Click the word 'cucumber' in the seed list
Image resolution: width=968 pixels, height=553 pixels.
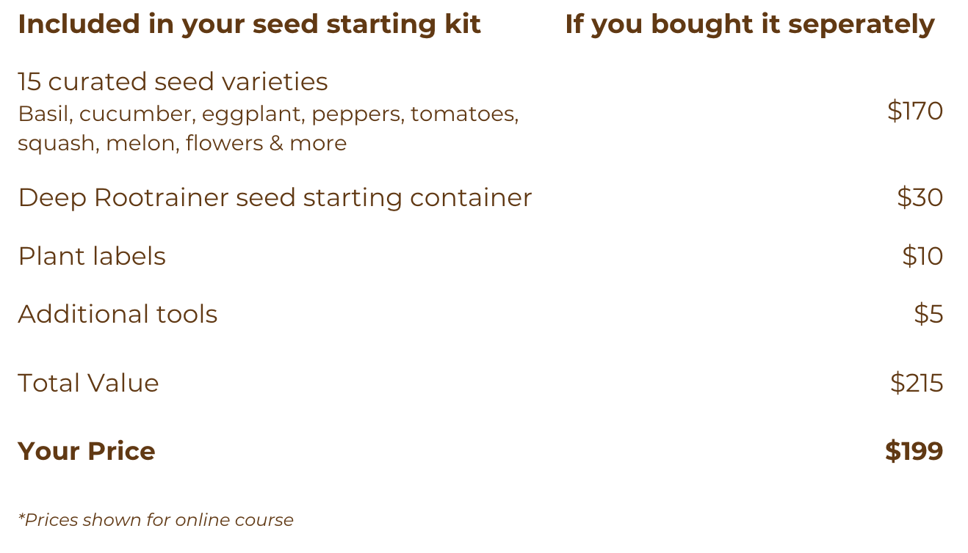tap(136, 114)
